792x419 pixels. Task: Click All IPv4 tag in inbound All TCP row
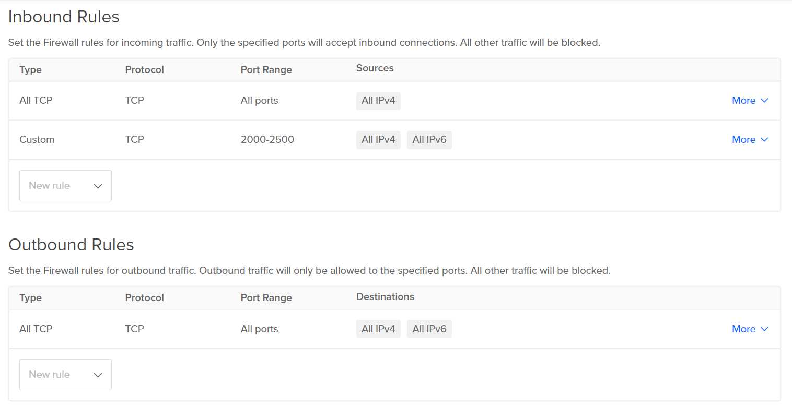click(378, 101)
